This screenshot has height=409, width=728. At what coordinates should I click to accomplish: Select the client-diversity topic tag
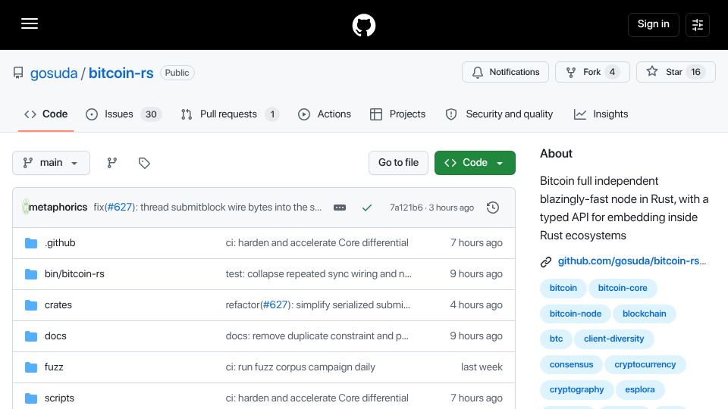(x=613, y=339)
